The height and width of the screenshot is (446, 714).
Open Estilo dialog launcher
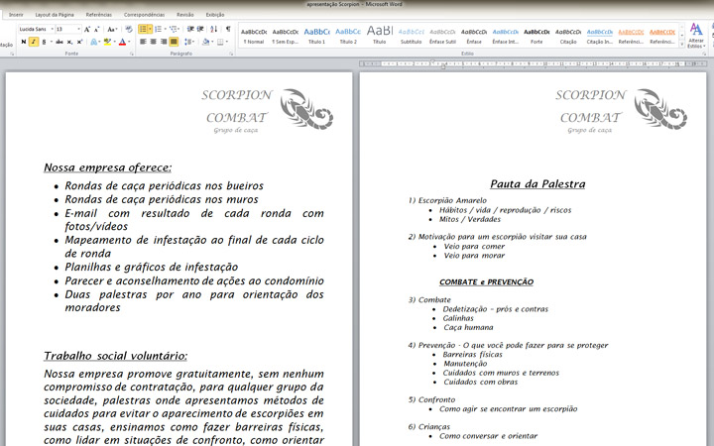pos(704,54)
